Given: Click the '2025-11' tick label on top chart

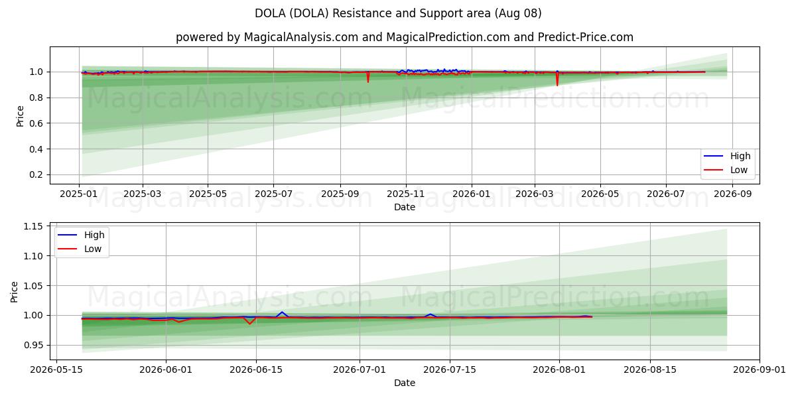Looking at the screenshot, I should 405,194.
